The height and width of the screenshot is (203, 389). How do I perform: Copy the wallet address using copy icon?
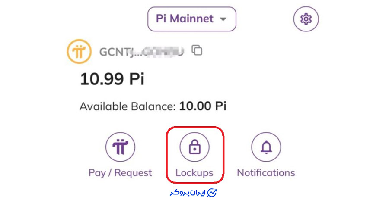197,50
